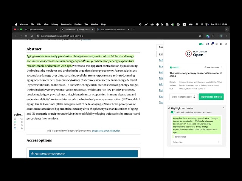Open the Chrome profile avatar
The image size is (242, 181).
coord(221,36)
